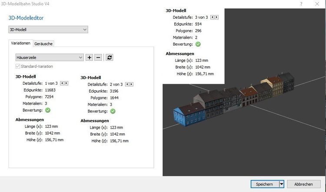The height and width of the screenshot is (192, 326).
Task: Select the Eckpunkte value 11683
Action: (x=50, y=90)
